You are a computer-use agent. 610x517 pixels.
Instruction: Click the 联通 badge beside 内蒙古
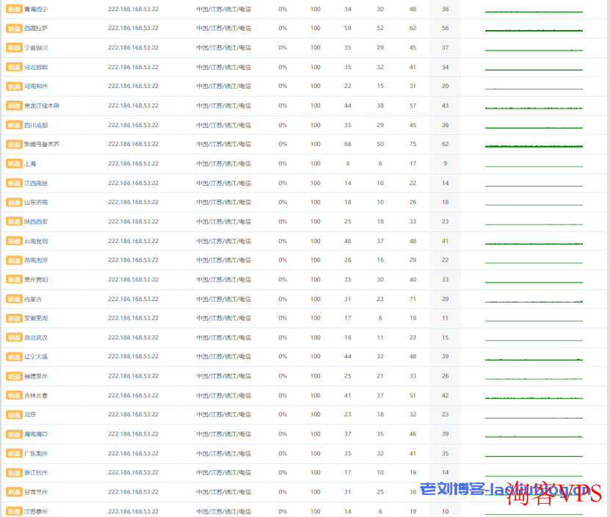(14, 299)
